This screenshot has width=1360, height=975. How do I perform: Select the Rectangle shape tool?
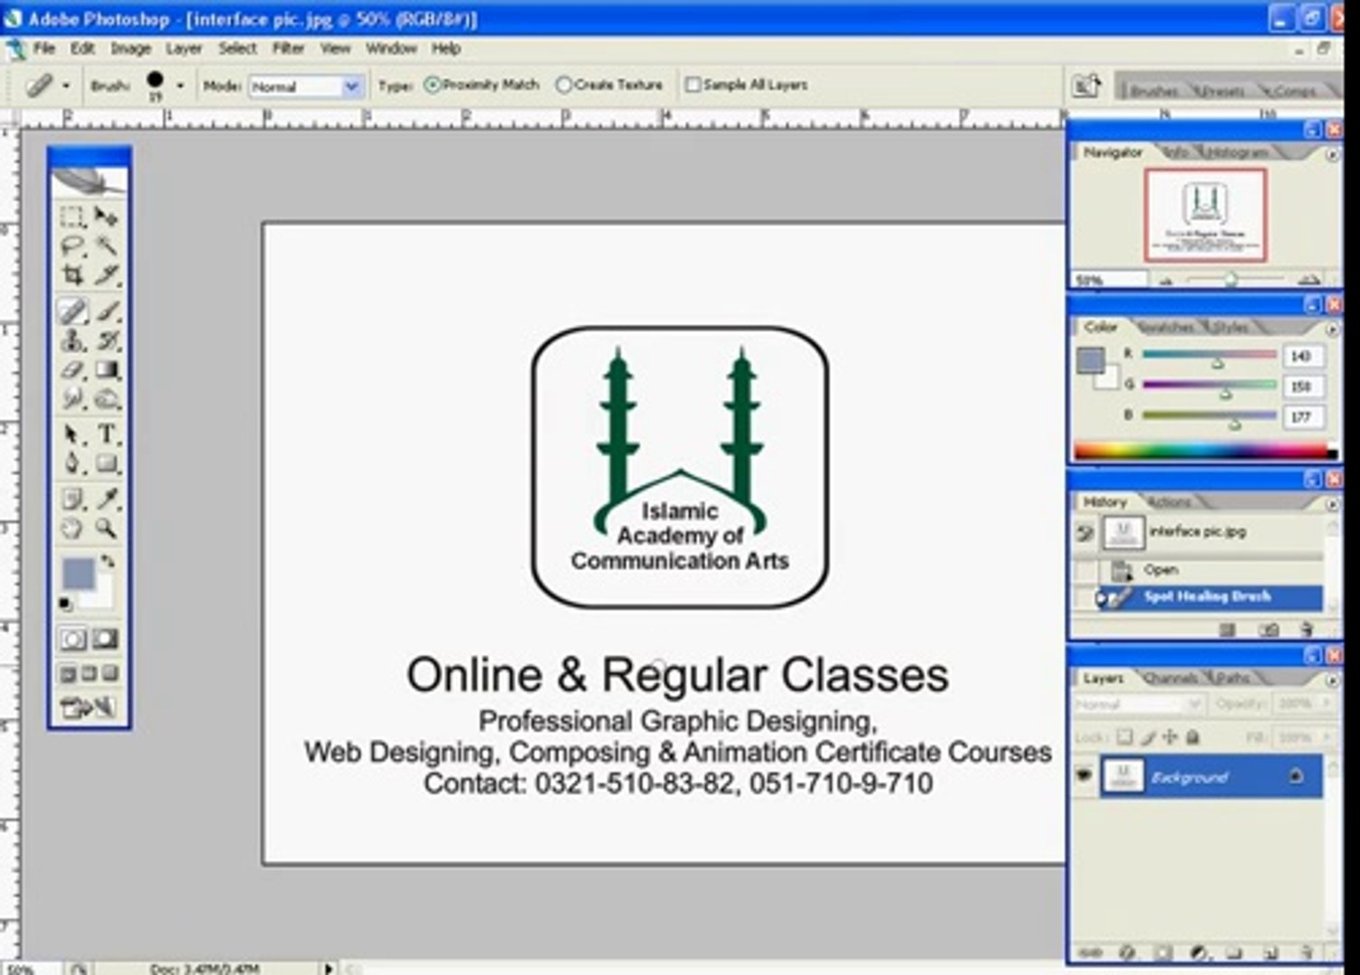pos(107,463)
